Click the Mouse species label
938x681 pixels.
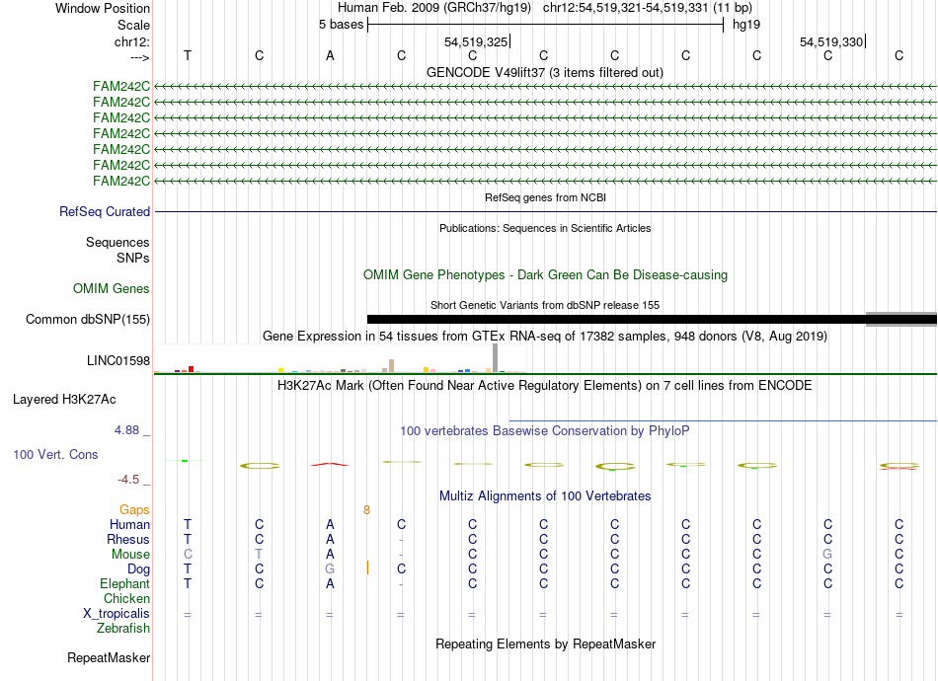[x=130, y=555]
